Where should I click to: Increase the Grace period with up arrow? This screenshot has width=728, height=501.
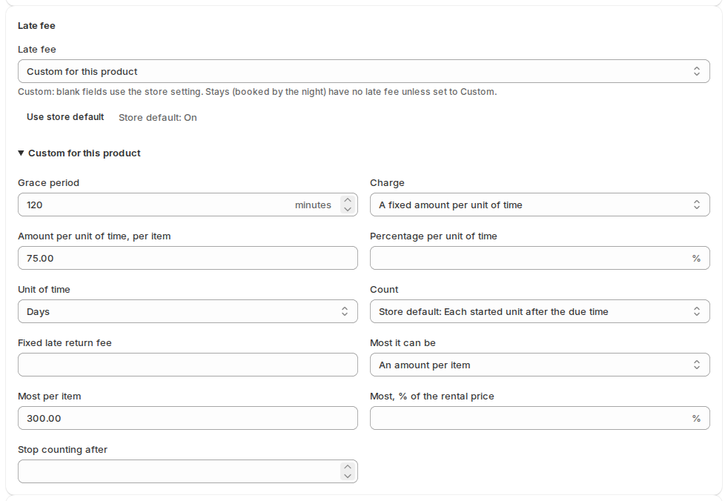[x=348, y=200]
